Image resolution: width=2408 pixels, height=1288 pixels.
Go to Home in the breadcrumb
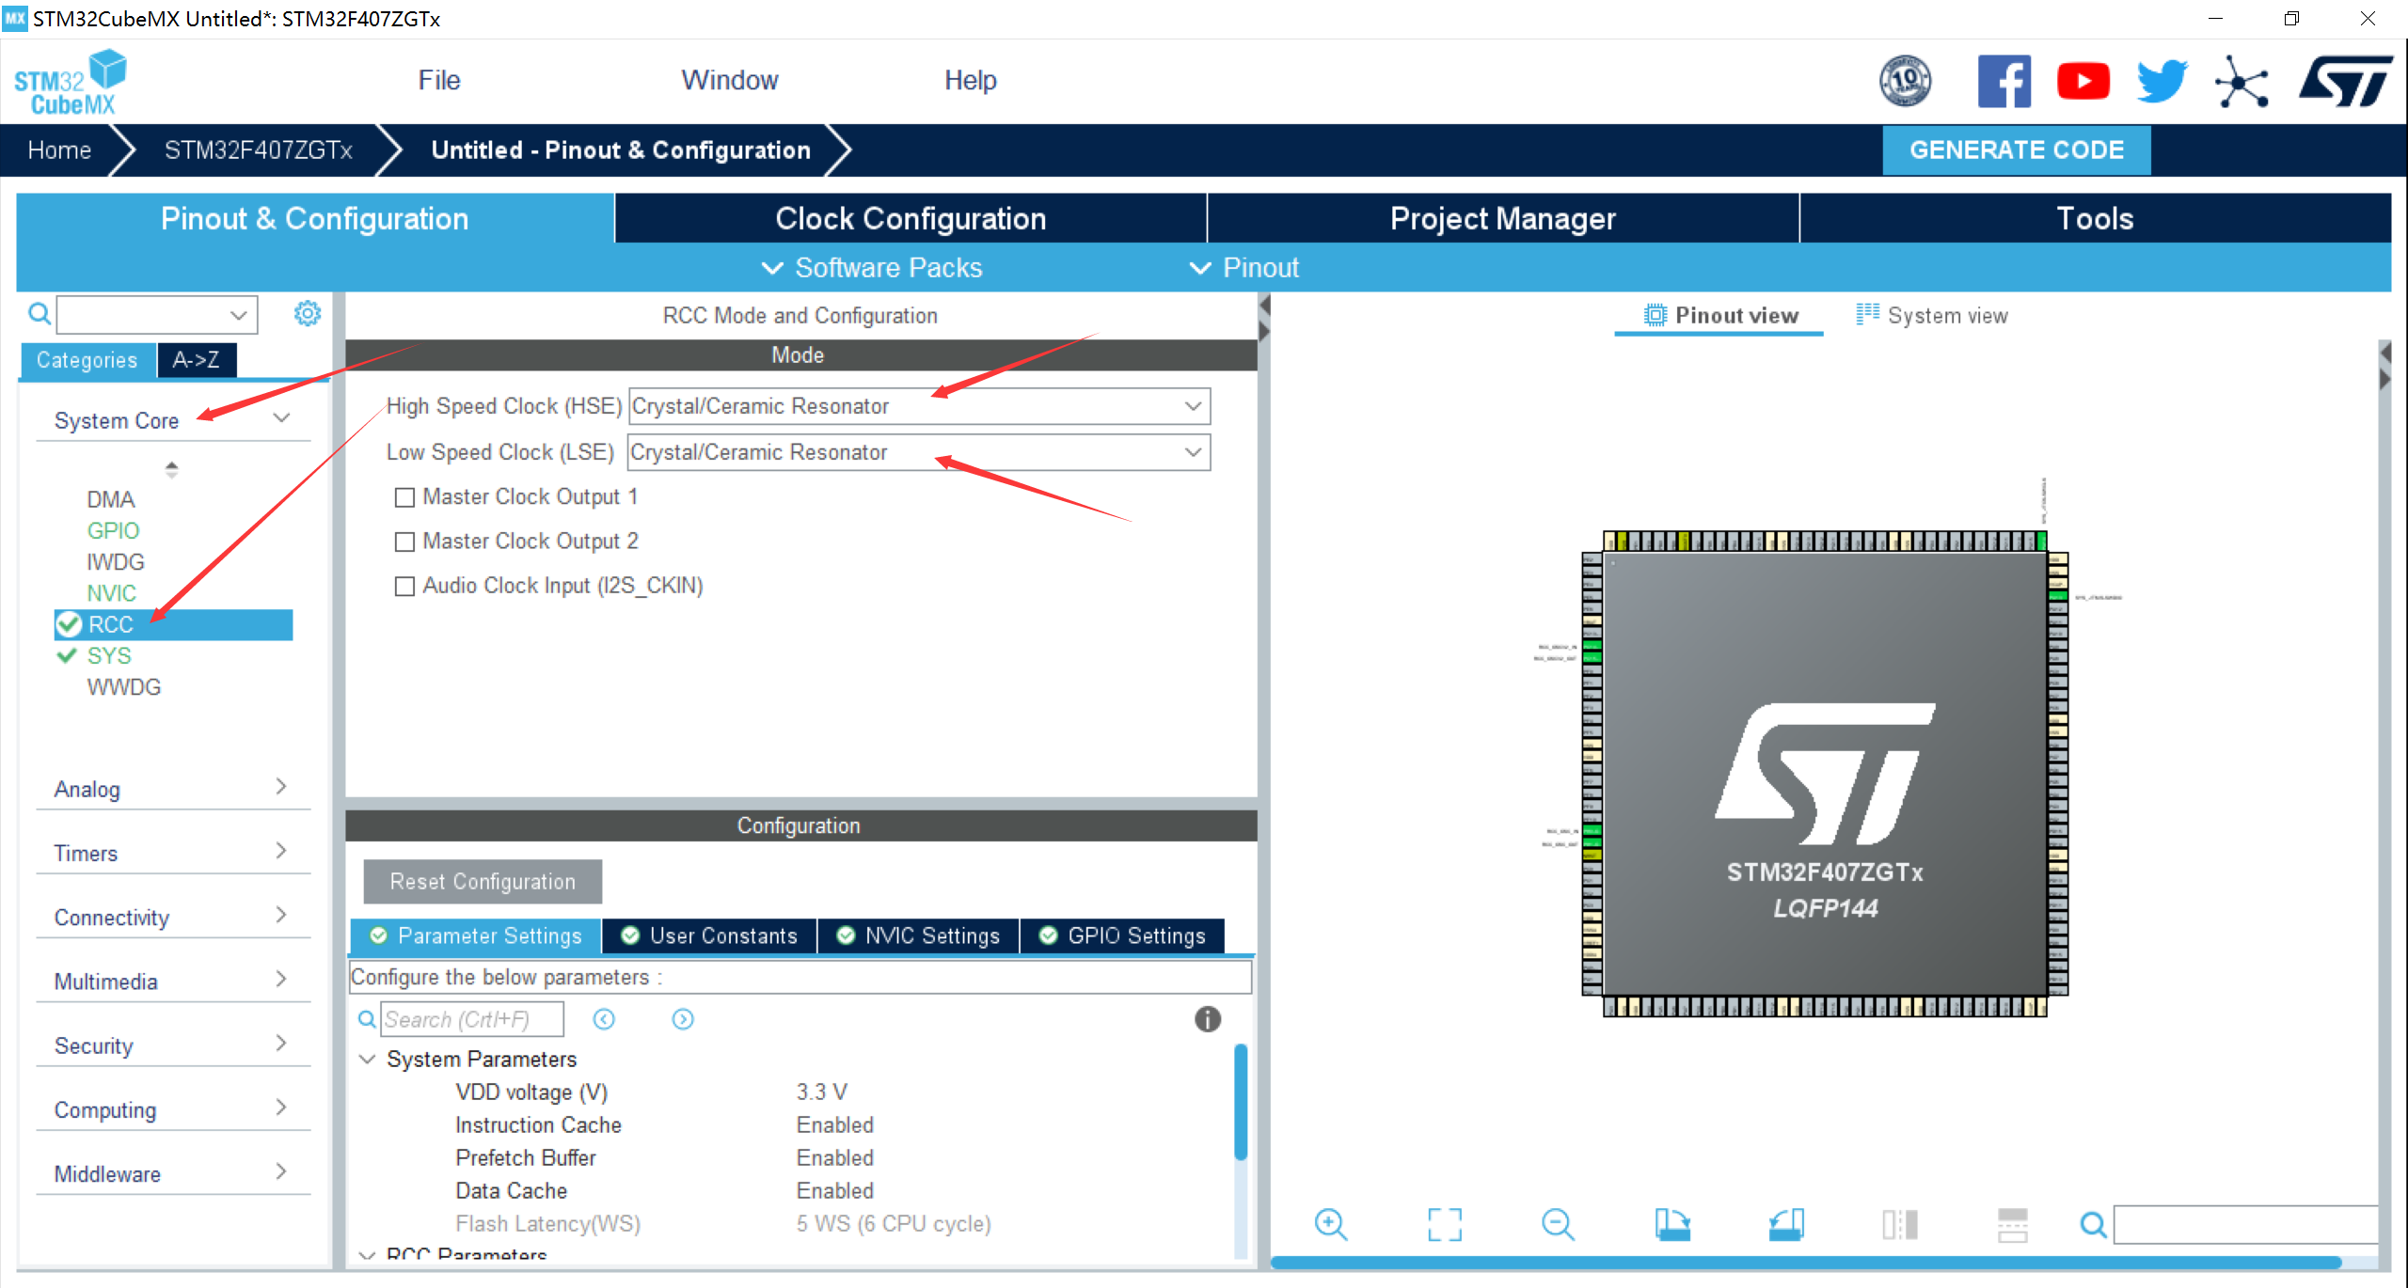click(59, 149)
